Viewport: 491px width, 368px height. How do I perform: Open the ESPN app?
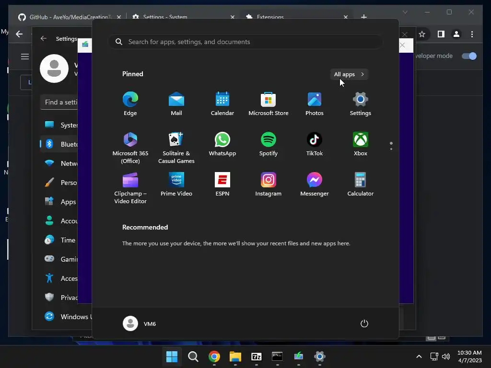click(222, 184)
